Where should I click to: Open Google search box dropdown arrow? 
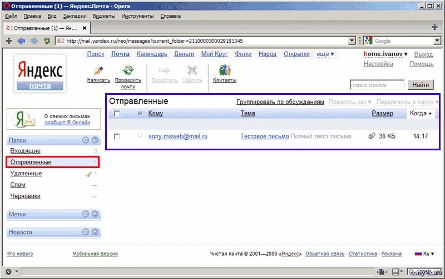(437, 40)
